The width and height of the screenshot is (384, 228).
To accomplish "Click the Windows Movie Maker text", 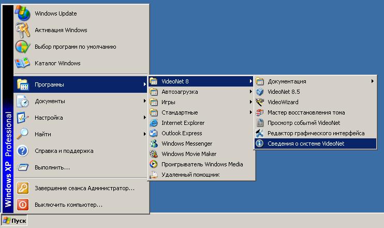I will (189, 154).
